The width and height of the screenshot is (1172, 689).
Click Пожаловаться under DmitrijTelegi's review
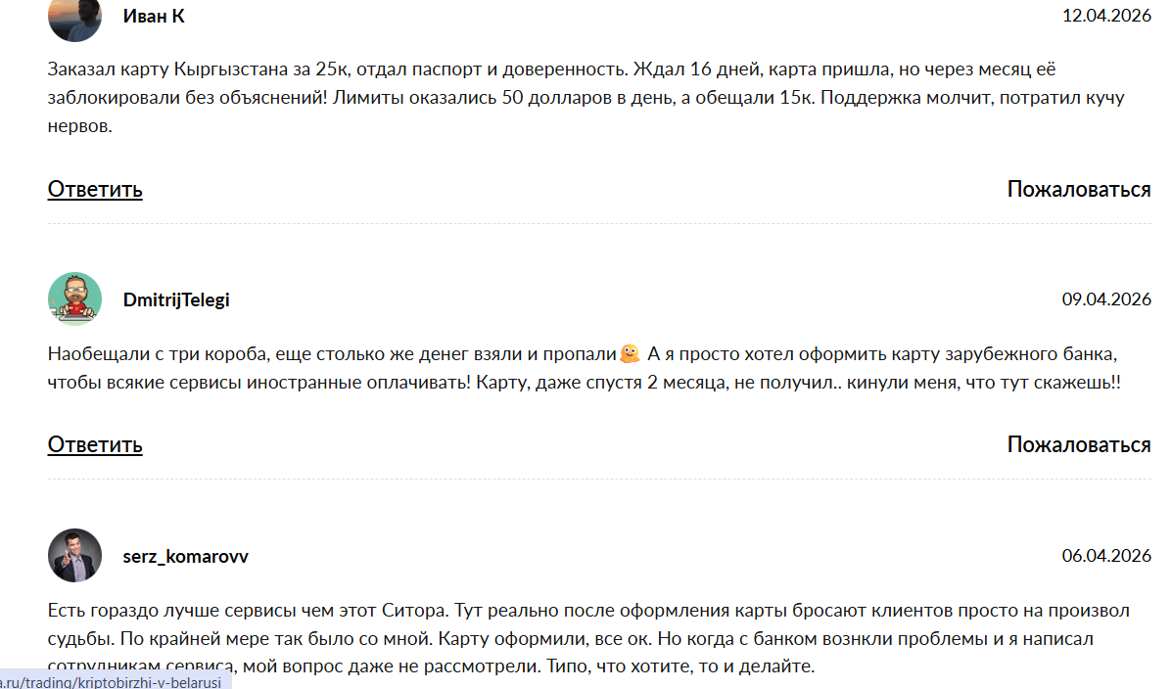coord(1078,444)
